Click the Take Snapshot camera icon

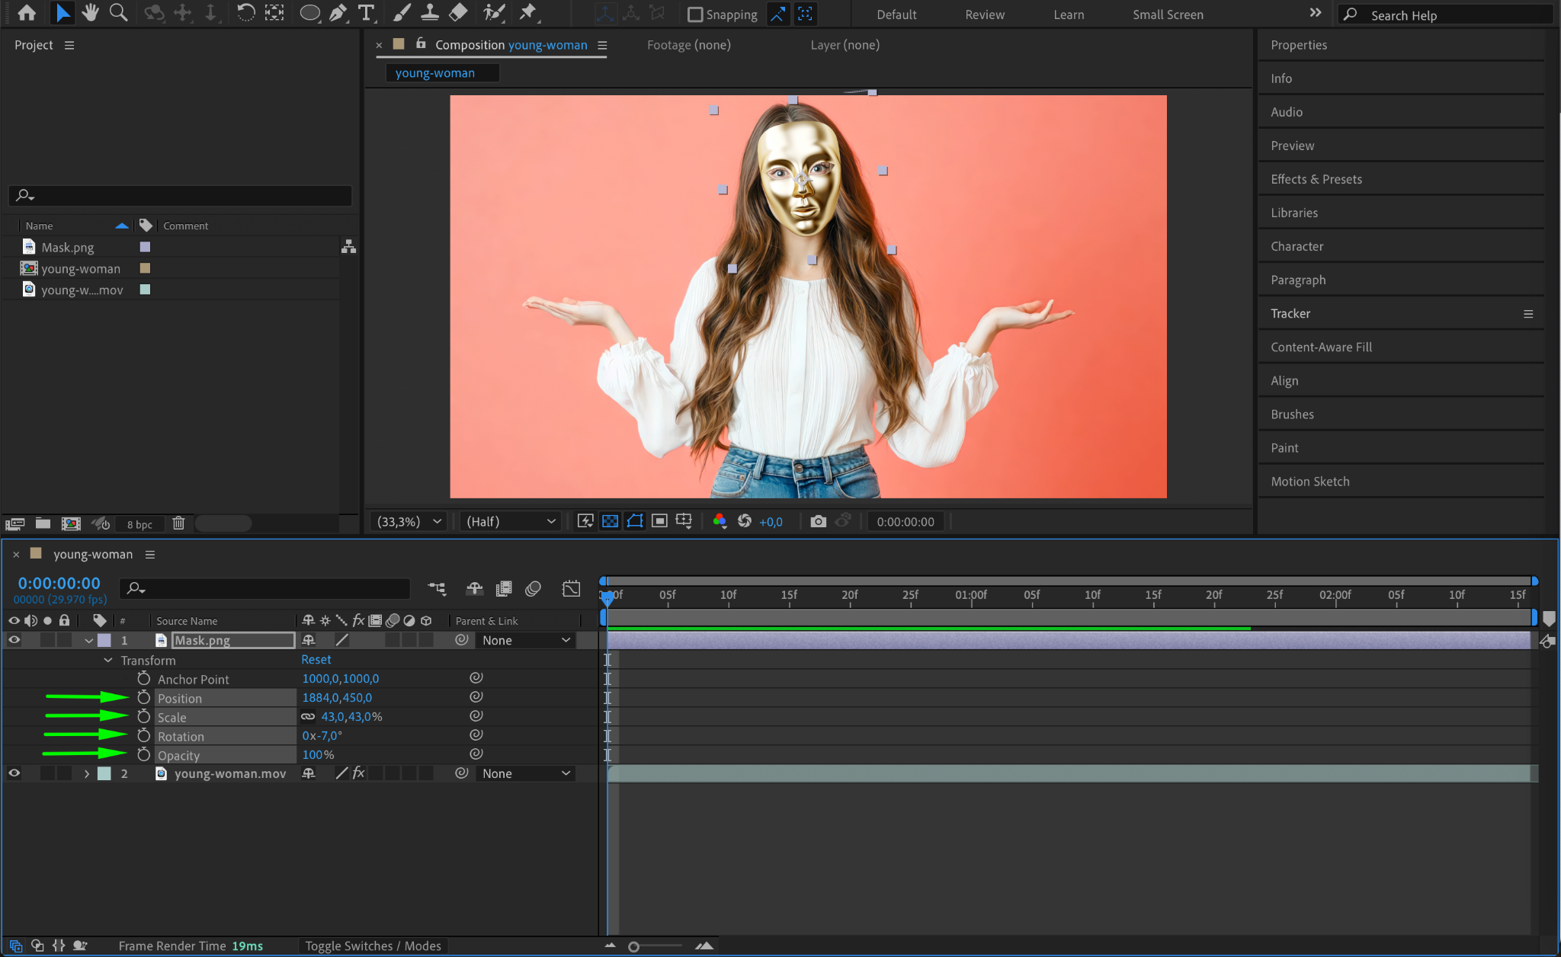pos(818,521)
